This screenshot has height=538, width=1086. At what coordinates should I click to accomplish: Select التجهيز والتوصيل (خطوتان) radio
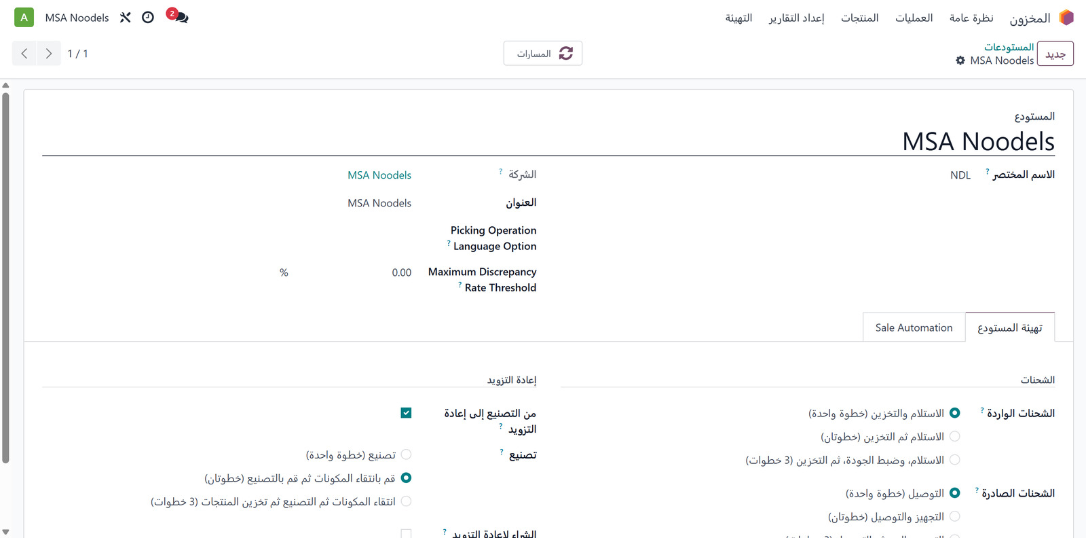955,516
